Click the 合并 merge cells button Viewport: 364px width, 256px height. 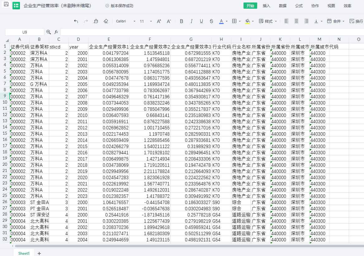tap(334, 21)
